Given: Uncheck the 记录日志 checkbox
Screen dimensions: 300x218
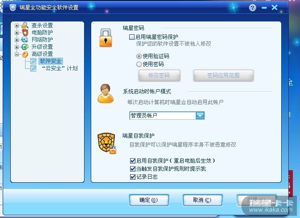Looking at the screenshot, I should [x=133, y=177].
